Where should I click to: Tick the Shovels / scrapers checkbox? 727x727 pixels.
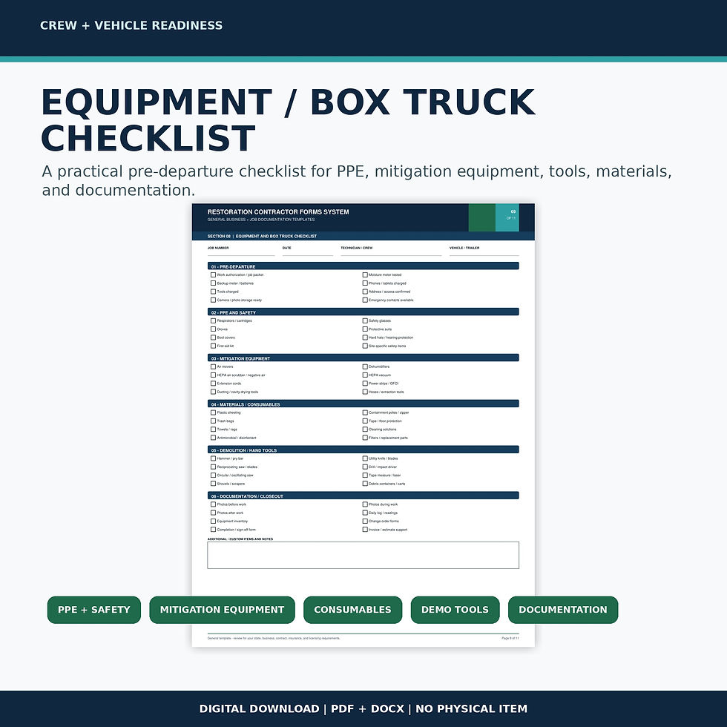(214, 484)
